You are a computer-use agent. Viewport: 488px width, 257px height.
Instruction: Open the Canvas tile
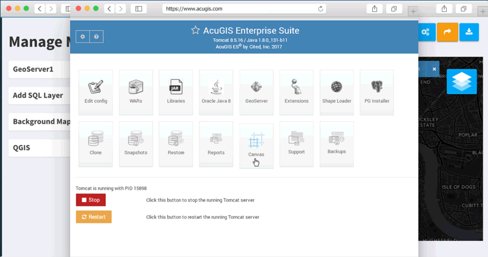tap(256, 146)
